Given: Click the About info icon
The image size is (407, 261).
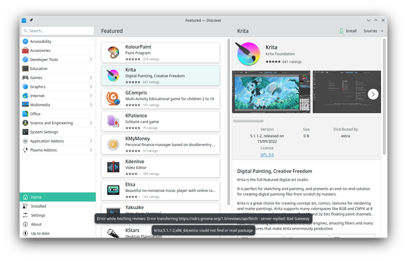Looking at the screenshot, I should [25, 224].
